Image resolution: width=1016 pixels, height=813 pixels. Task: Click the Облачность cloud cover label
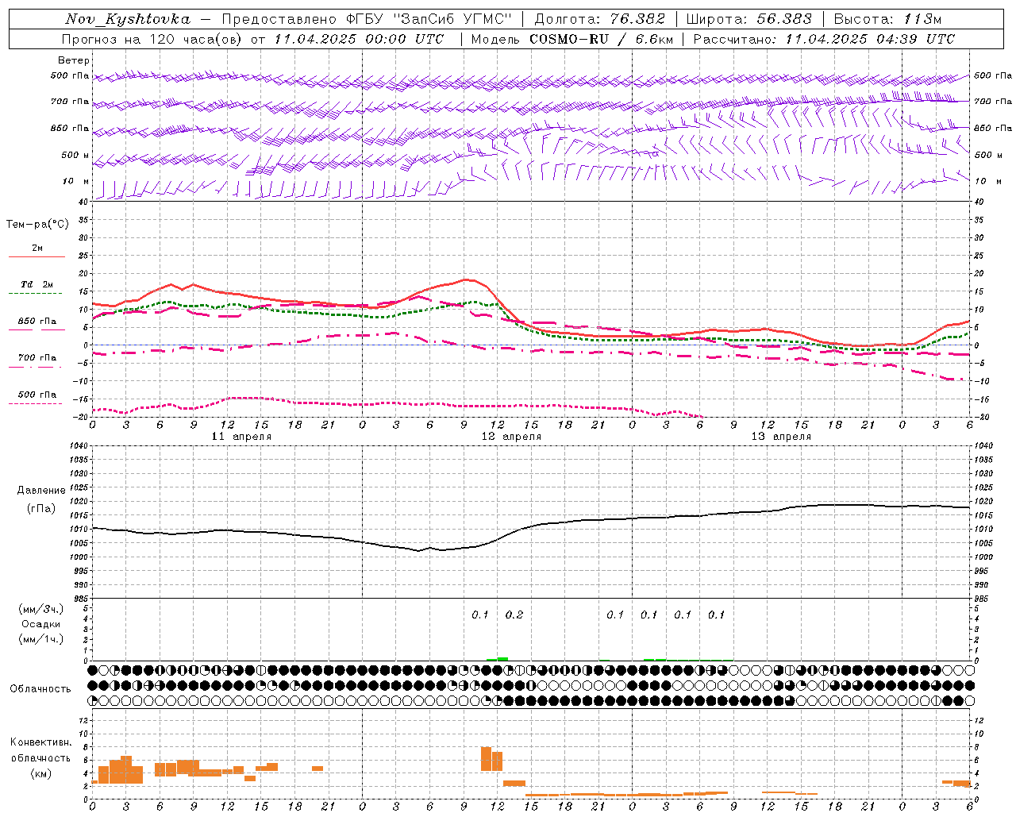click(40, 688)
